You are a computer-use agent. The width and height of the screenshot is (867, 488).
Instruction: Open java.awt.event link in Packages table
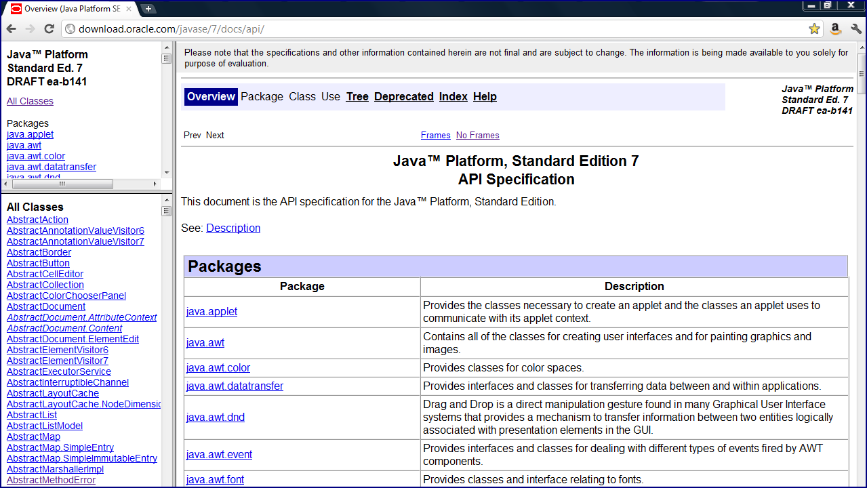pos(219,455)
